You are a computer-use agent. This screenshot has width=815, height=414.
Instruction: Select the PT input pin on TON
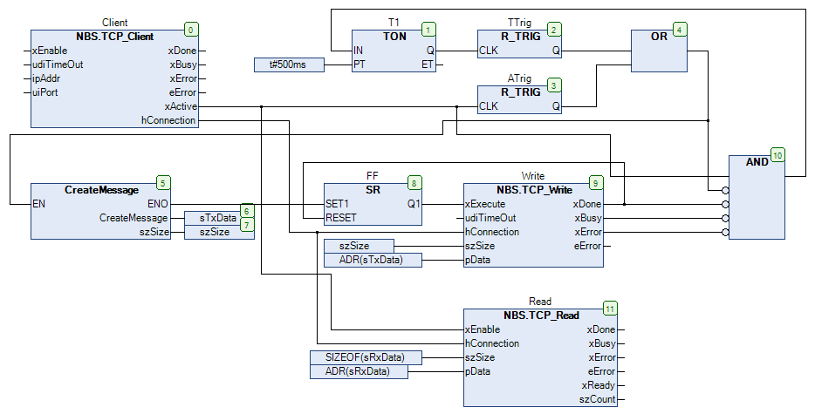360,64
